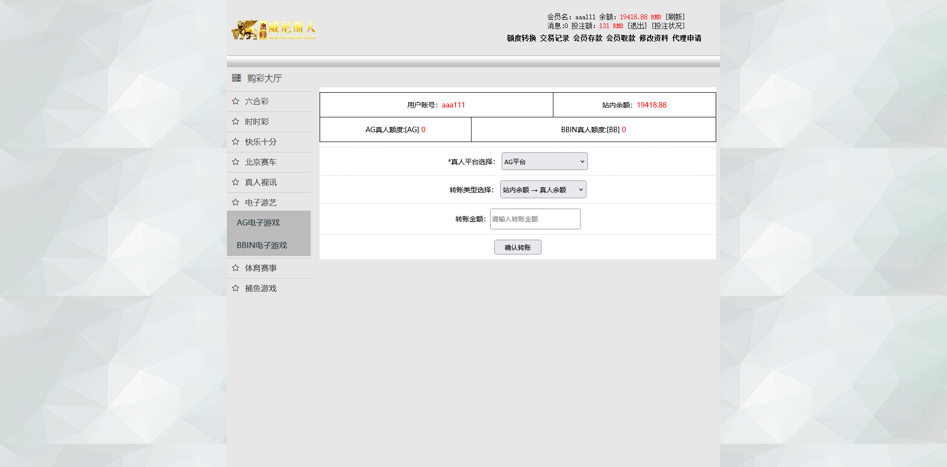Open the 转账类型选择 dropdown

(543, 189)
